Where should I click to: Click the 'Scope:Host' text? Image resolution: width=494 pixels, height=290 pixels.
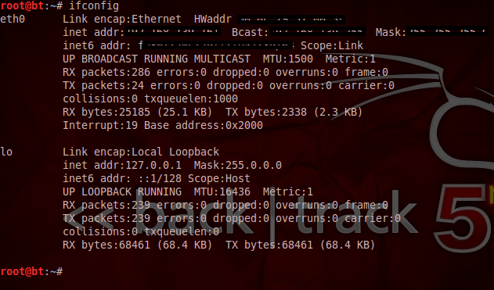[x=219, y=179]
